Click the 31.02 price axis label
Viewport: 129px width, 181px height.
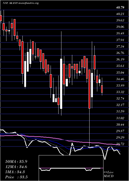click(x=120, y=118)
